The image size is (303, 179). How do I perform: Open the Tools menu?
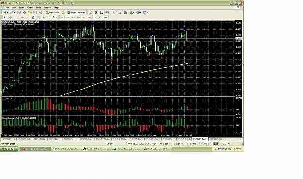[38, 8]
